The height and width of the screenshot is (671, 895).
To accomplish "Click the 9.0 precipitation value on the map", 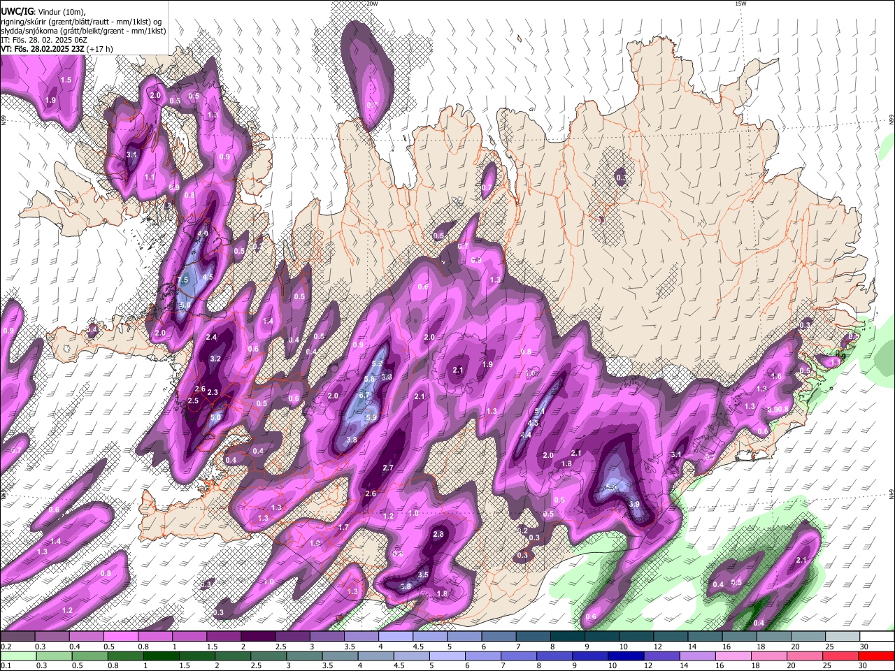I will coord(185,305).
